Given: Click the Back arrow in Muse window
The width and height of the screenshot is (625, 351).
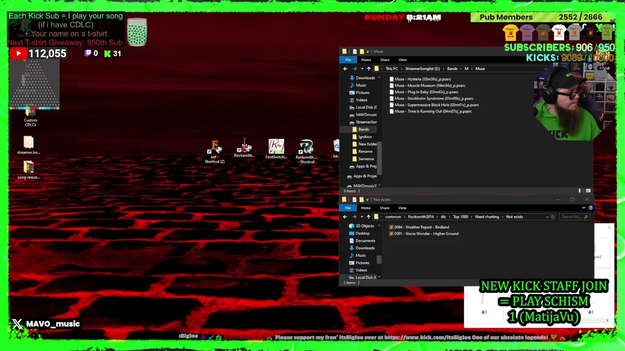Looking at the screenshot, I should pos(345,69).
